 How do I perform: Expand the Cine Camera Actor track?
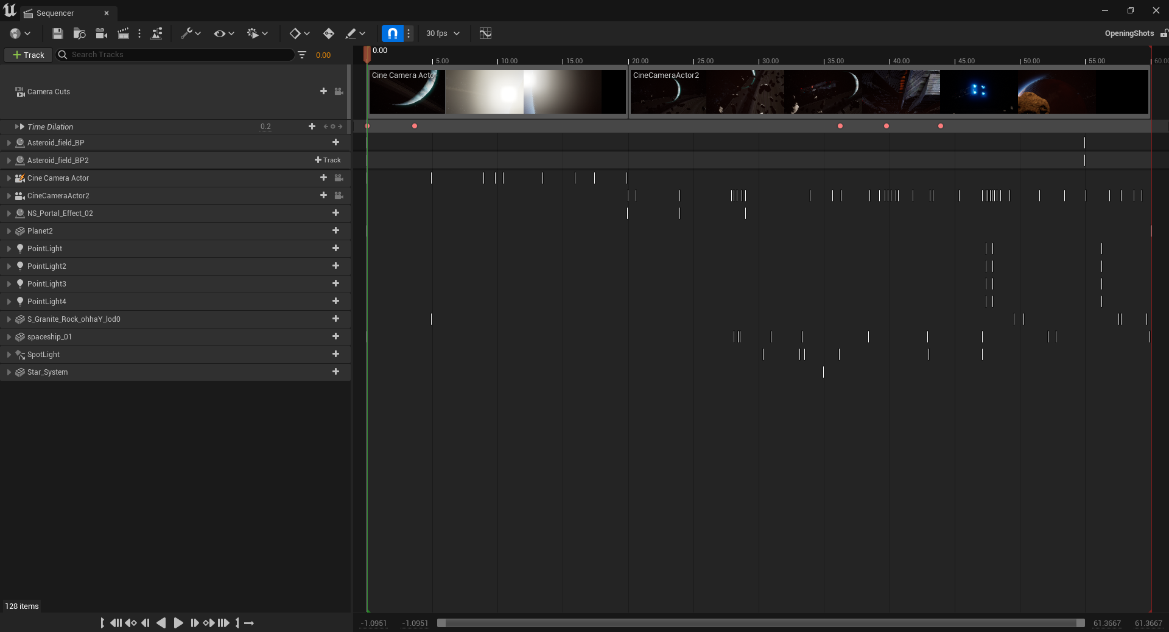(9, 178)
